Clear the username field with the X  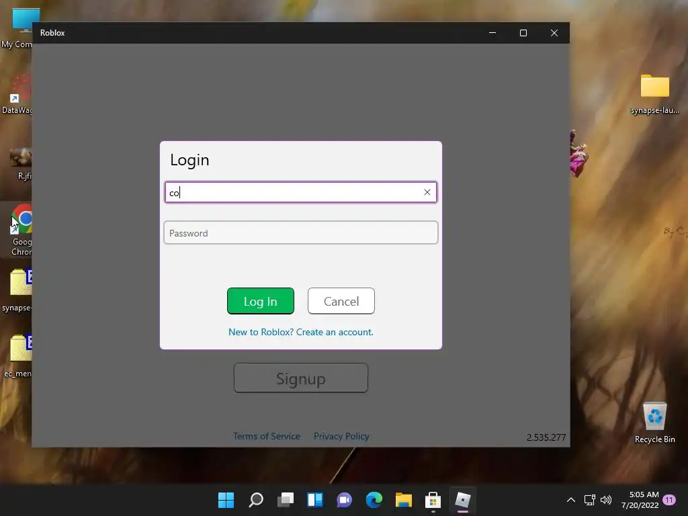pyautogui.click(x=427, y=192)
